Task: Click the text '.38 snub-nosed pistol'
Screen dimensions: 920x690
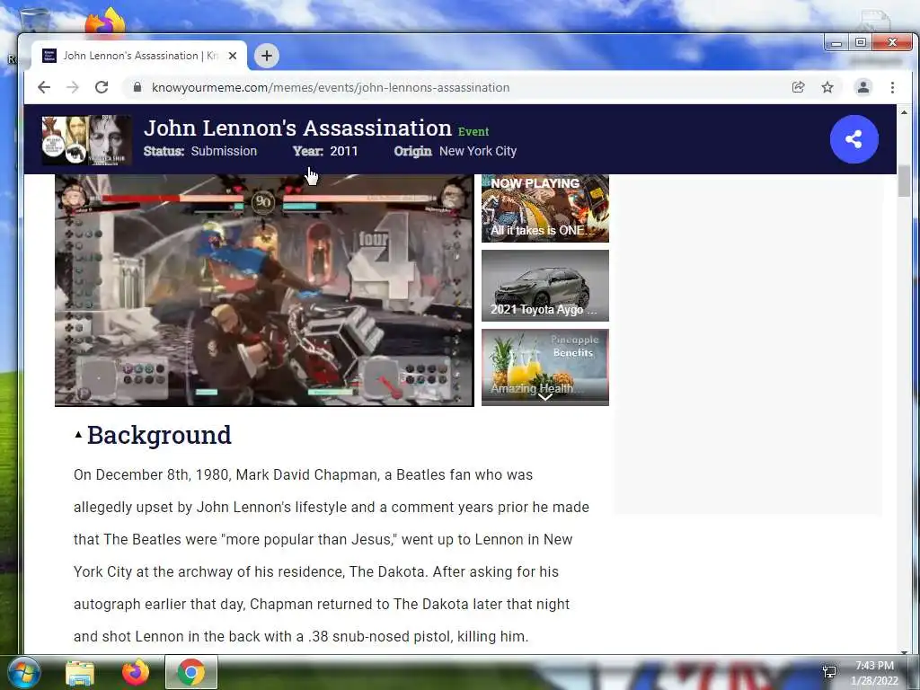Action: point(380,636)
